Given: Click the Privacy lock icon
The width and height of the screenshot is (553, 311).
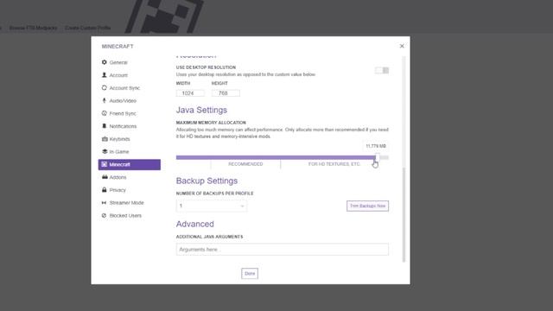Looking at the screenshot, I should [x=104, y=190].
